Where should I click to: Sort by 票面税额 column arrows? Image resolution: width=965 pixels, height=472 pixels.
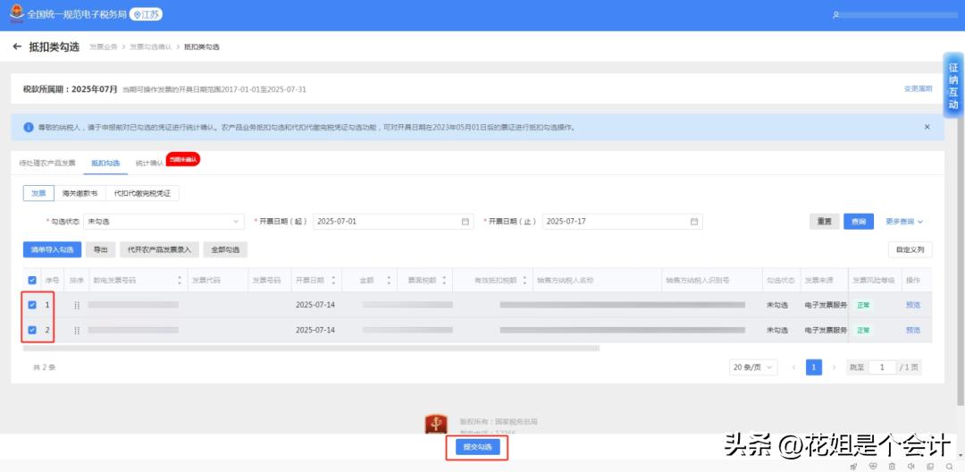[442, 281]
